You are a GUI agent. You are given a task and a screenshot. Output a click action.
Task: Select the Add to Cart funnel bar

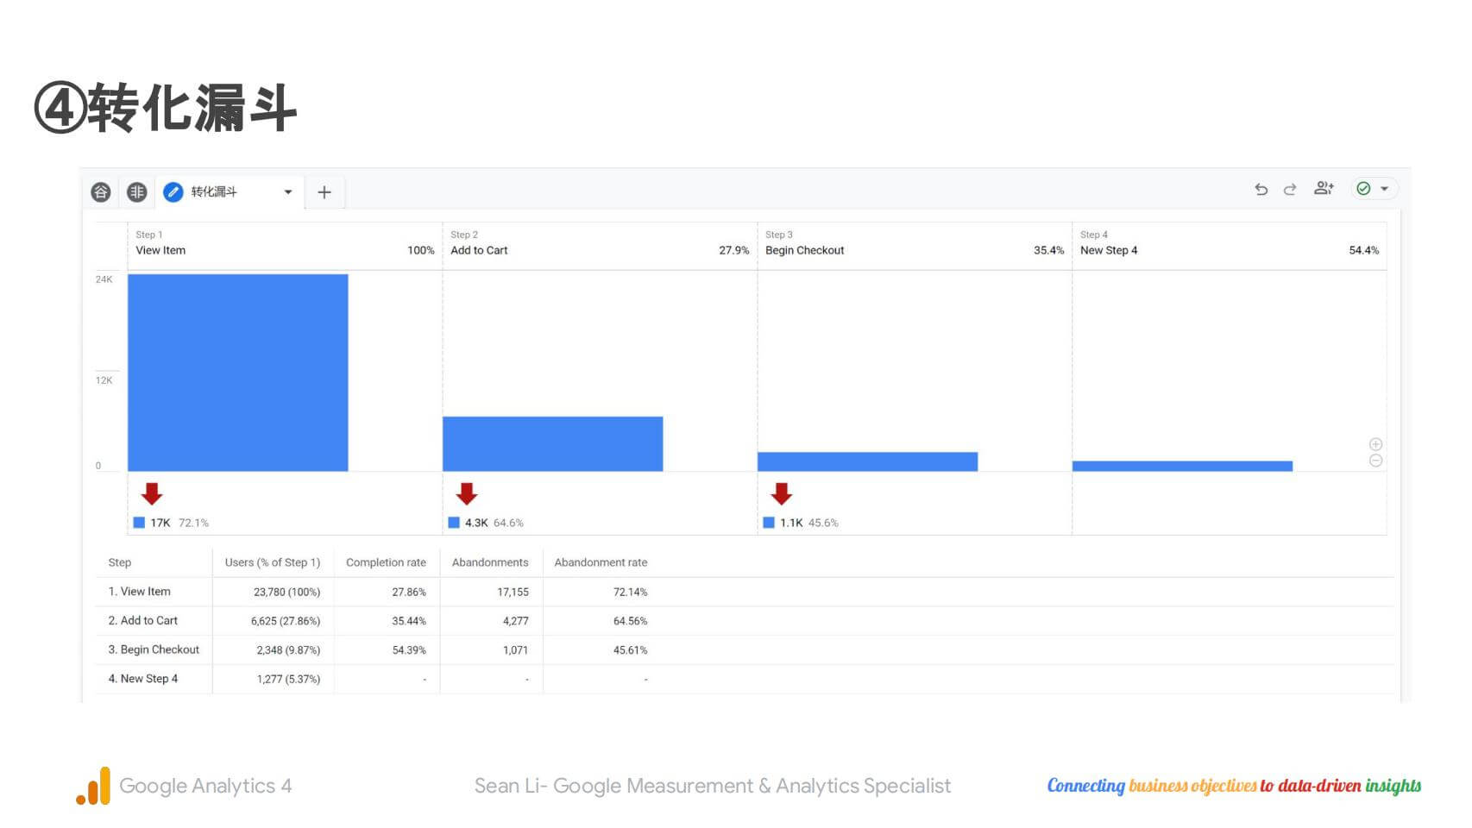pyautogui.click(x=552, y=443)
